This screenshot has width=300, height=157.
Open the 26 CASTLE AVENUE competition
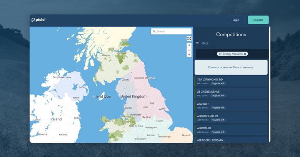coord(231,94)
